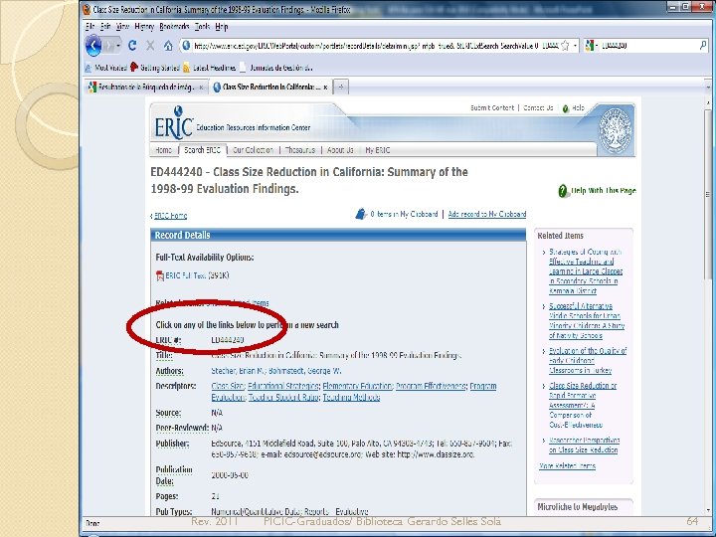
Task: Open the Our Collection tab
Action: coord(253,150)
